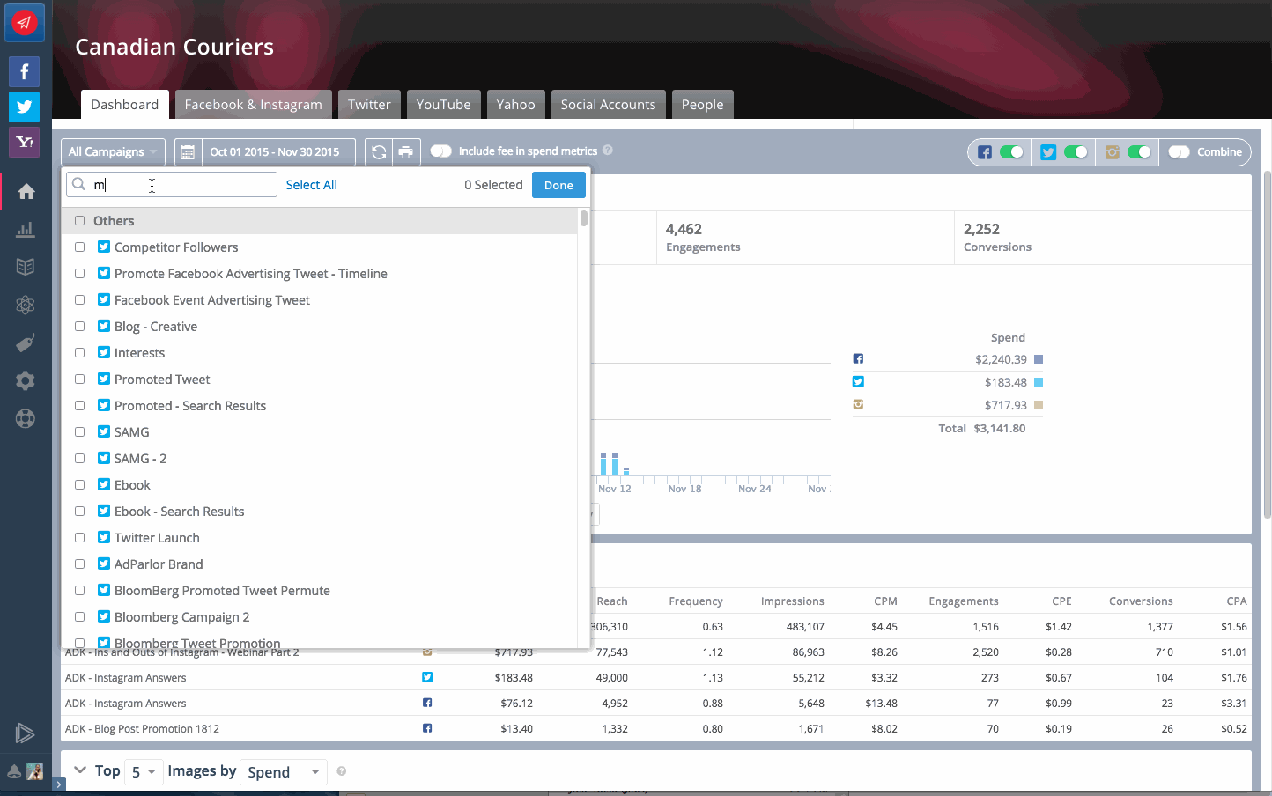Change Images by Spend dropdown
Image resolution: width=1272 pixels, height=796 pixels.
tap(284, 771)
